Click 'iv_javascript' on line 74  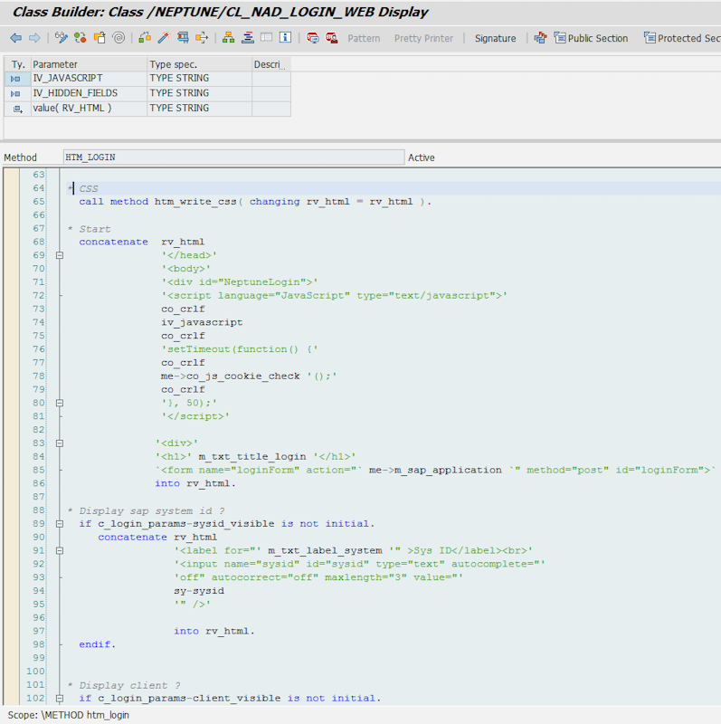202,322
